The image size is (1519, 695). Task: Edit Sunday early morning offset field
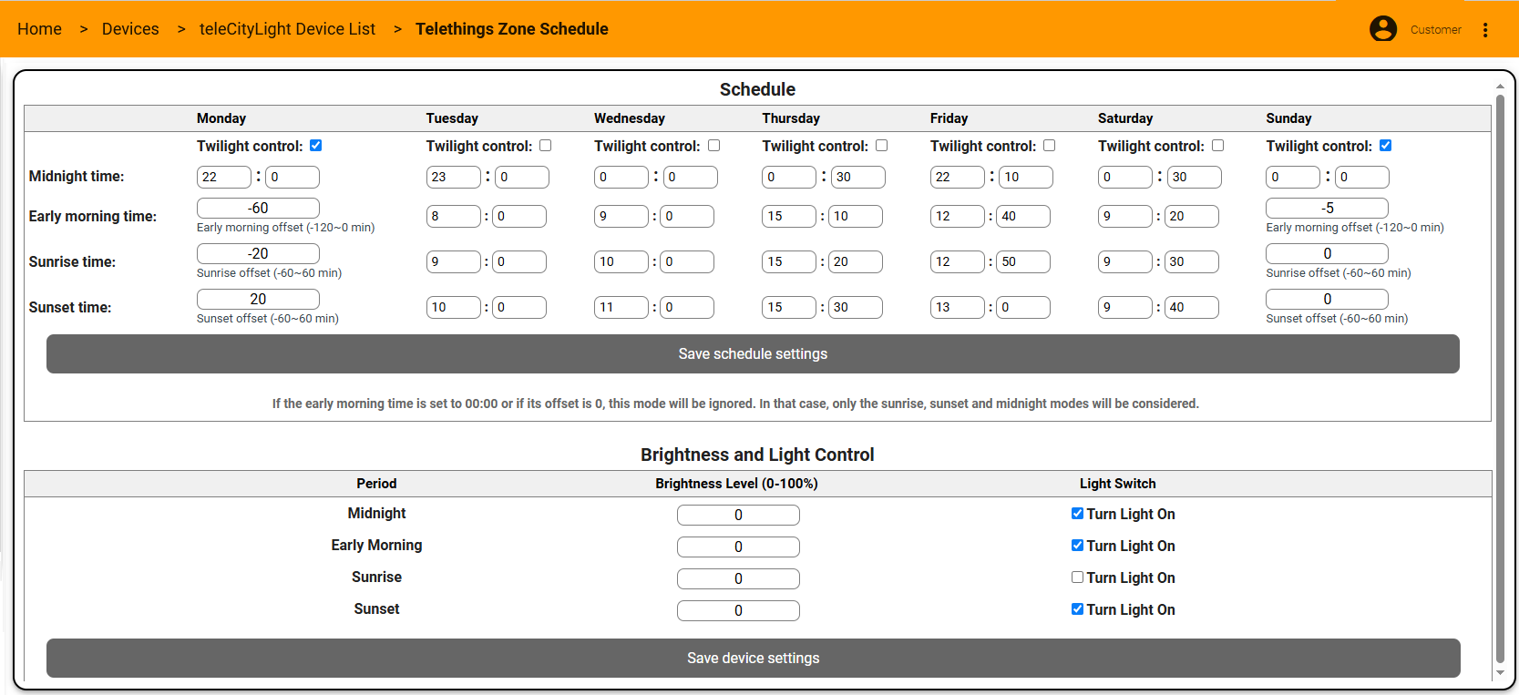(x=1327, y=208)
